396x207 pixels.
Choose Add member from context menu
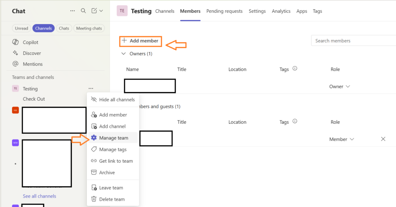click(113, 115)
